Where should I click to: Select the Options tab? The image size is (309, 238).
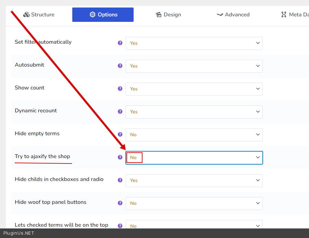coord(103,15)
